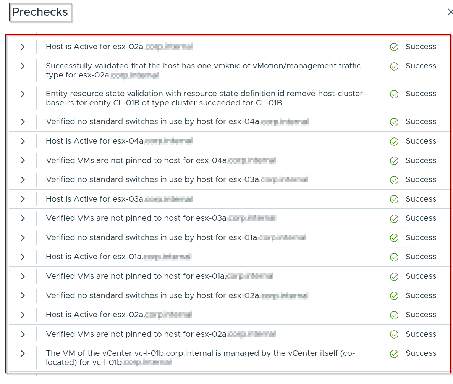
Task: Click success icon for esx-01a VMs not pinned
Action: 394,276
